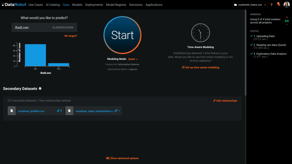
Task: Select the Data tab
Action: (66, 5)
